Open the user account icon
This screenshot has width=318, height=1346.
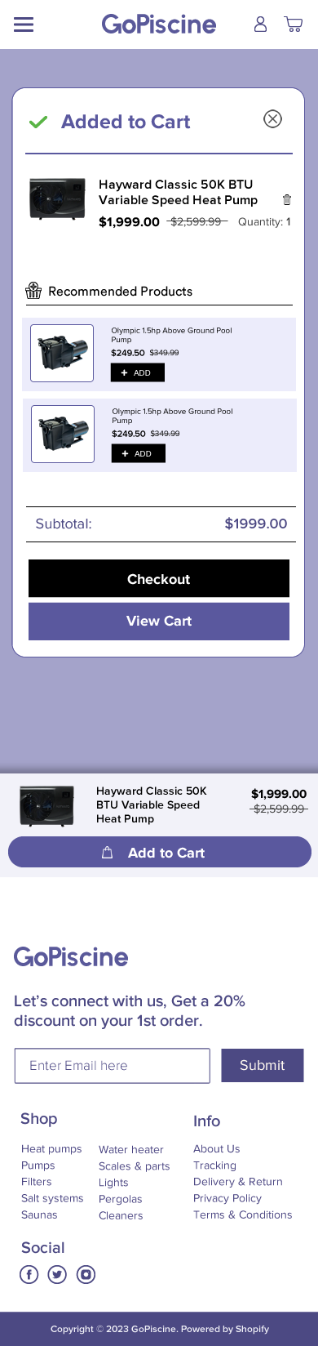coord(260,25)
